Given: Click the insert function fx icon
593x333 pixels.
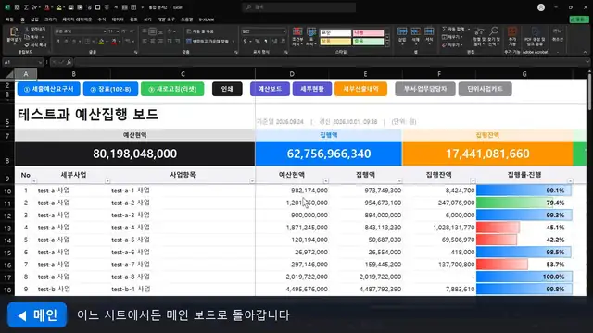Looking at the screenshot, I should (69, 62).
